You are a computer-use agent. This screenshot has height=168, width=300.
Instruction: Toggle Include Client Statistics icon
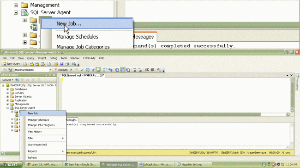tap(110, 70)
